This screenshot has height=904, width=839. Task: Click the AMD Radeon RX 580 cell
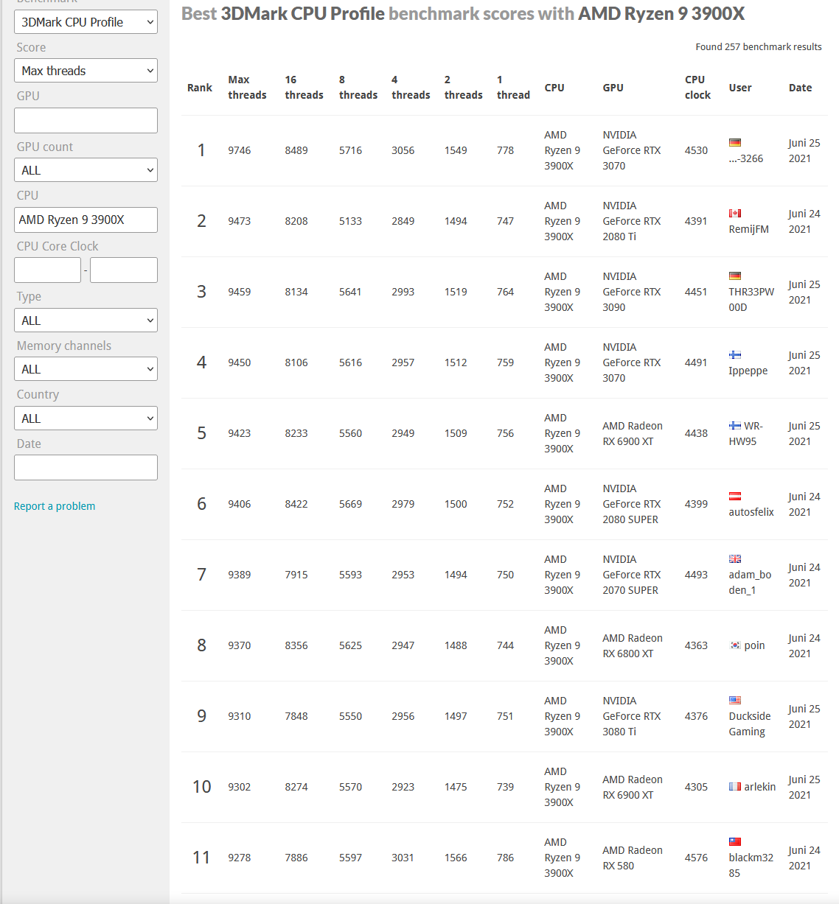[633, 858]
